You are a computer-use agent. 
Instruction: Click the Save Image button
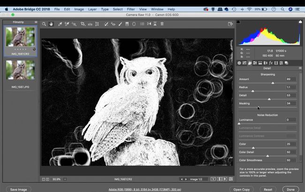pos(18,189)
